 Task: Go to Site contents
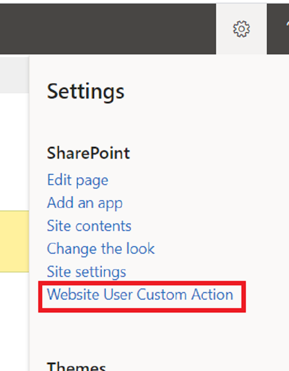(89, 226)
